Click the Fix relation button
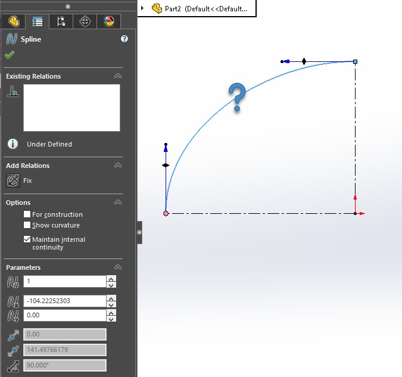This screenshot has height=377, width=402. [13, 180]
